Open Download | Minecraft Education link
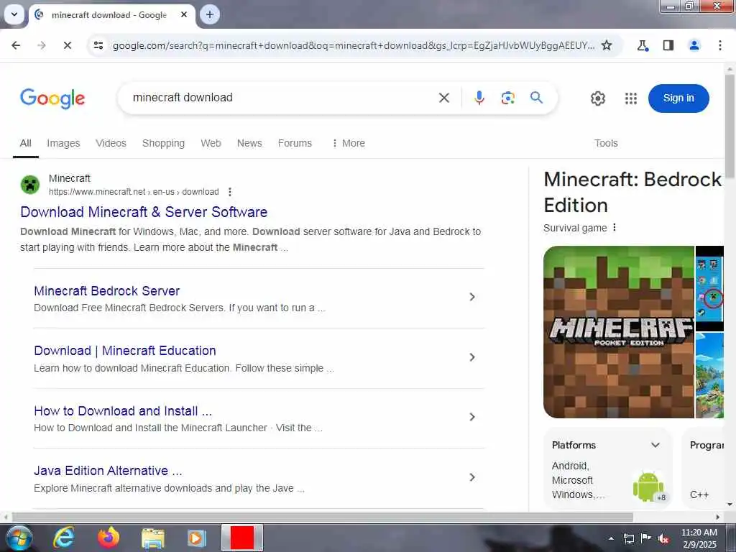This screenshot has height=552, width=736. [125, 351]
